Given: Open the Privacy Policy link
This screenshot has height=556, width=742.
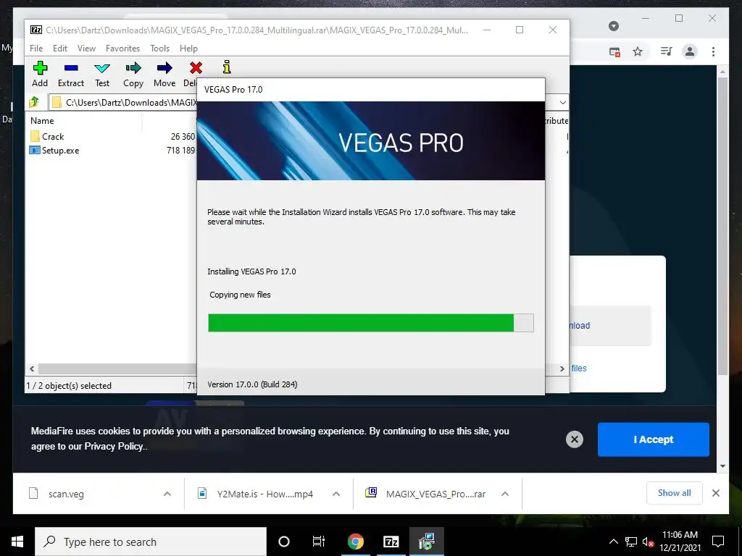Looking at the screenshot, I should [114, 446].
